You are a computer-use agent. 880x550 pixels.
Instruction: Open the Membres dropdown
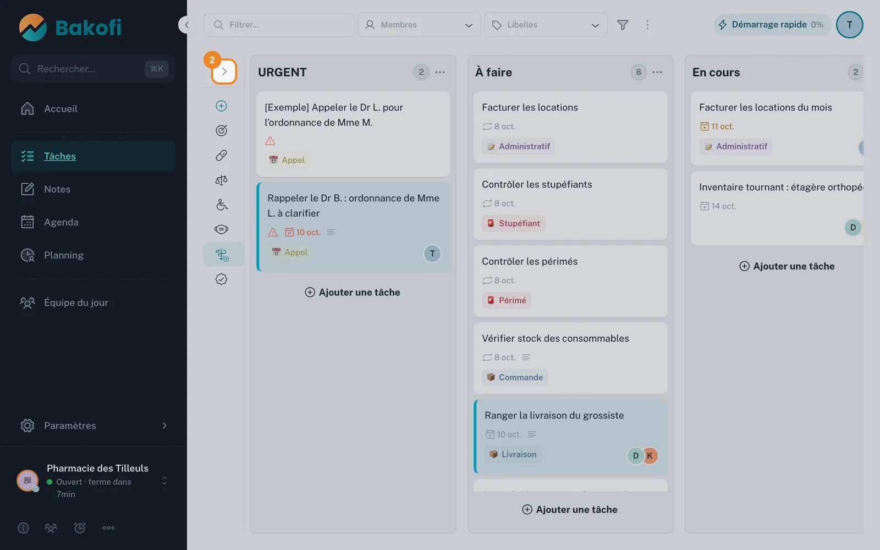[419, 25]
